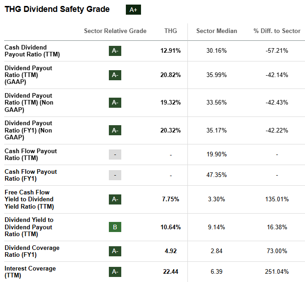Screen dimensions: 305x282
Task: Click the A- badge for Free Cash Flow Yield ratio
Action: (x=115, y=199)
